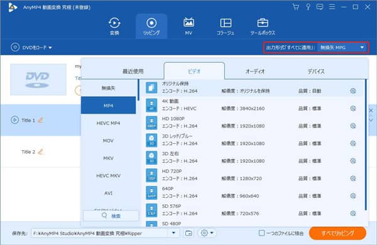The image size is (377, 245).
Task: Remove Title 1 with X icon
Action: [x=371, y=111]
